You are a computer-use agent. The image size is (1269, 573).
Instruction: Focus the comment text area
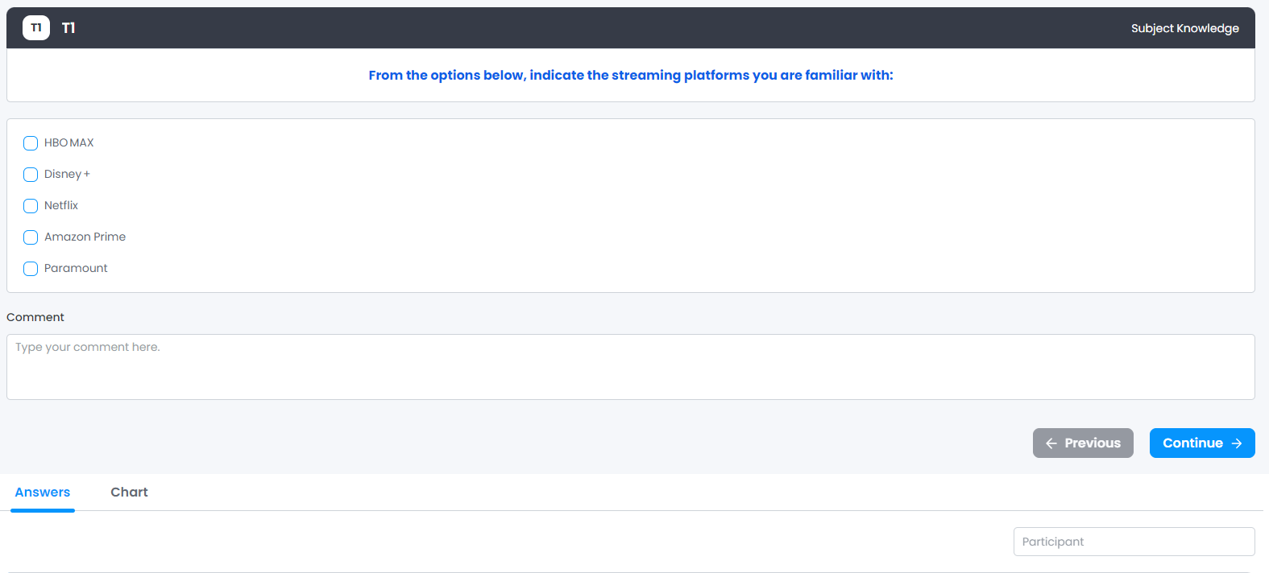point(631,367)
